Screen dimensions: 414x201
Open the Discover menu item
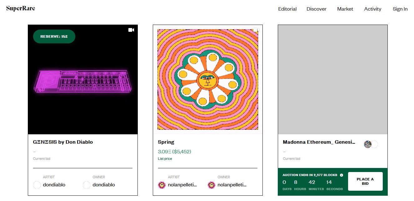[317, 9]
